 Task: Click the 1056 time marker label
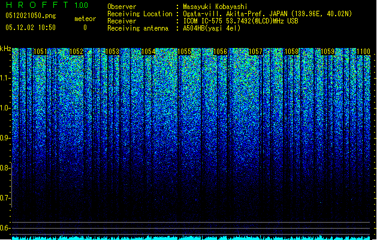[220, 52]
